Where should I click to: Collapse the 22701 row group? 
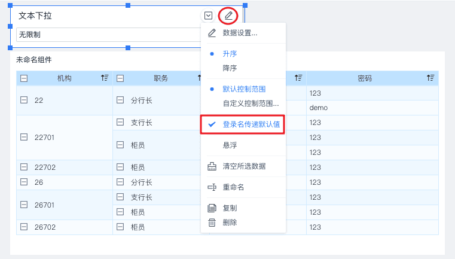(24, 137)
